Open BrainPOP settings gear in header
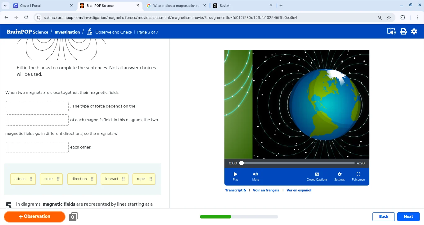 coord(414,32)
